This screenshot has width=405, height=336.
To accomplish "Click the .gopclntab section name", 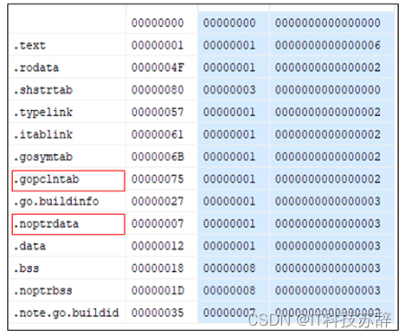I will tap(46, 180).
